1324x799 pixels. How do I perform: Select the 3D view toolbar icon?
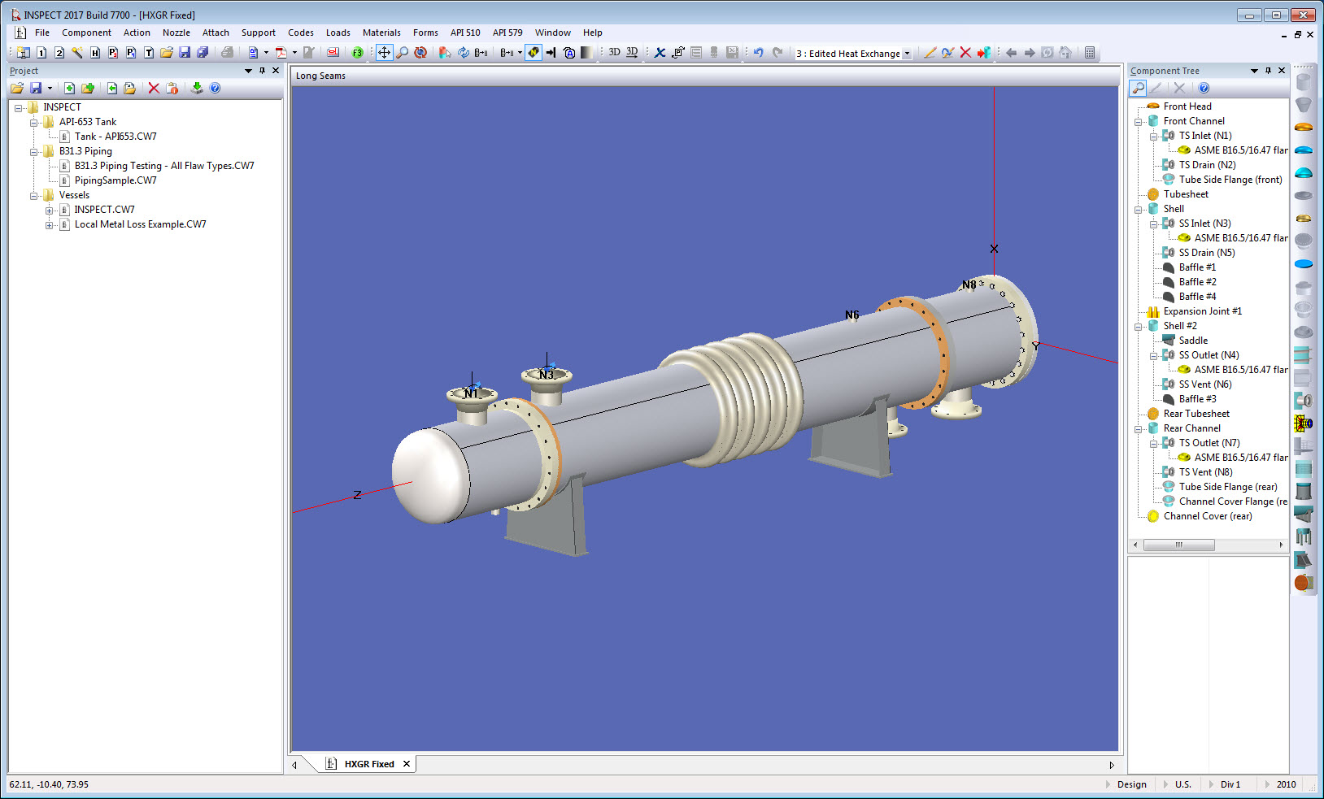coord(612,52)
